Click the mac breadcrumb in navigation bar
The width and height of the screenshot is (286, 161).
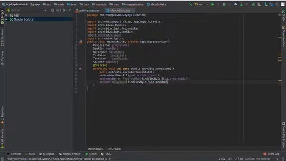click(114, 4)
